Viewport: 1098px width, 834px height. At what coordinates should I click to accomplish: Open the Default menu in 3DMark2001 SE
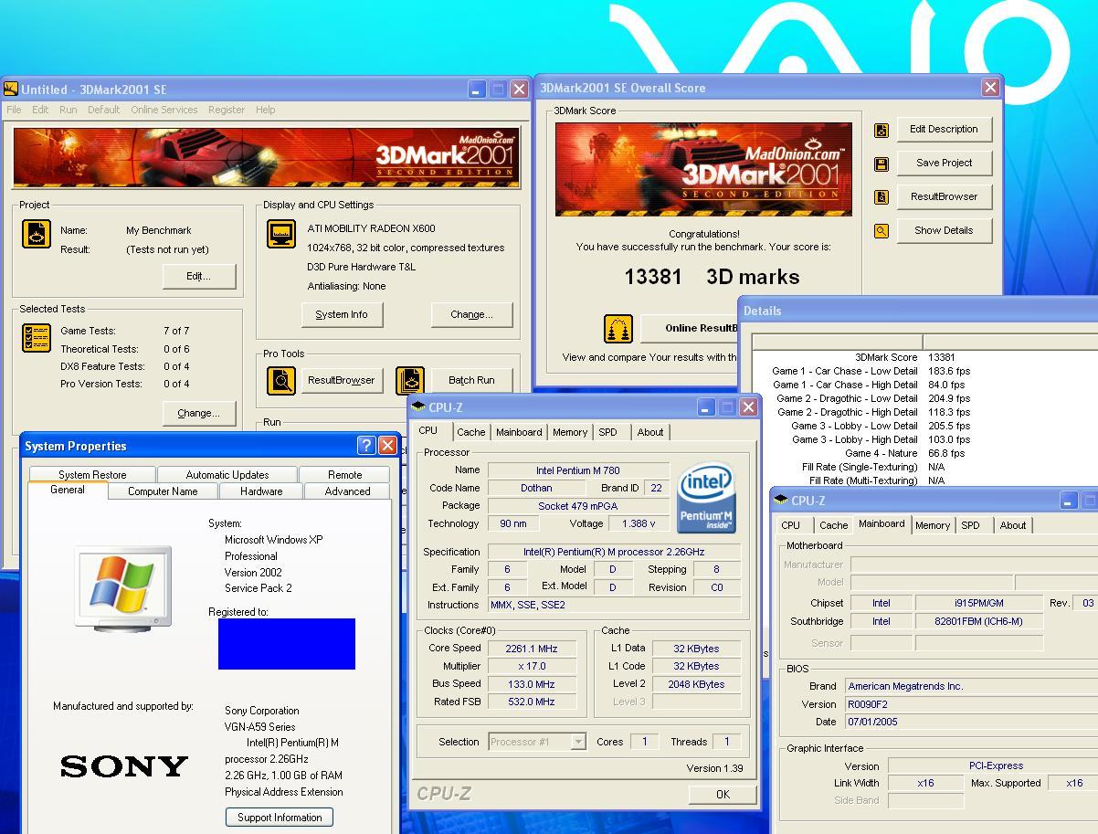click(103, 110)
